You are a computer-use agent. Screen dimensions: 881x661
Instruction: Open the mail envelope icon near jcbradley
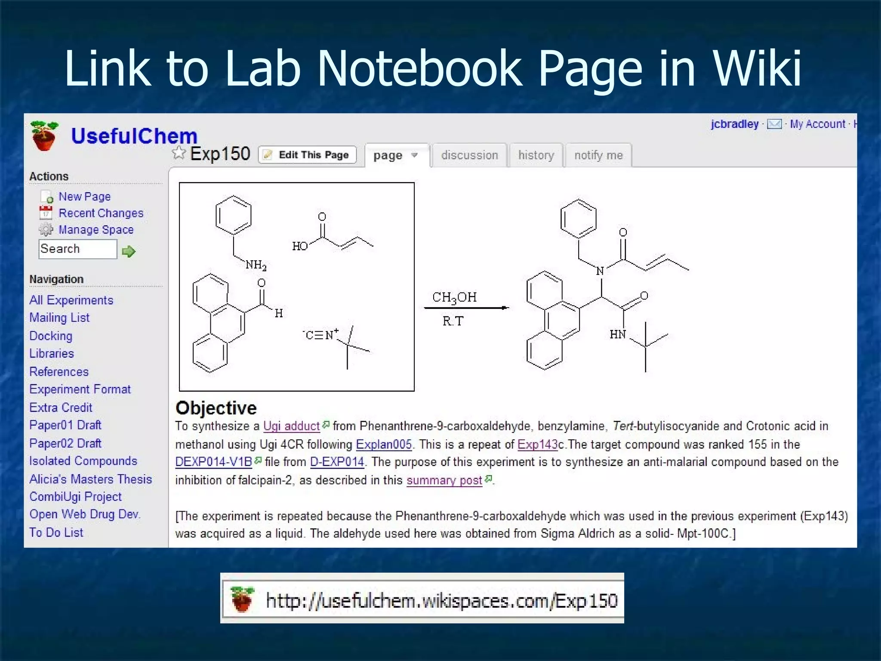[775, 124]
